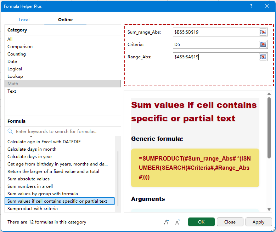Open the help question mark
This screenshot has height=232, width=276.
[x=251, y=6]
